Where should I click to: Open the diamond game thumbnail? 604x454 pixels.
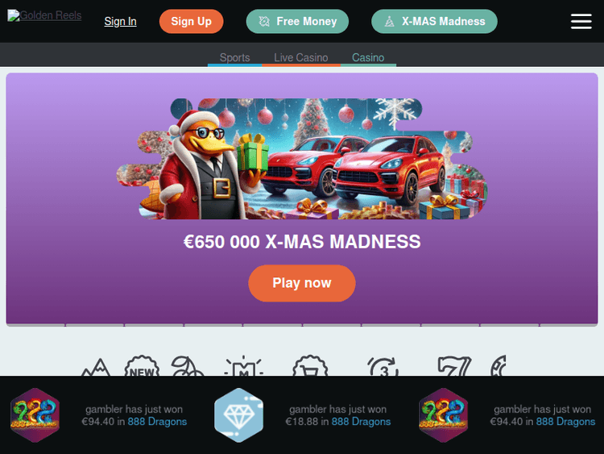point(239,415)
